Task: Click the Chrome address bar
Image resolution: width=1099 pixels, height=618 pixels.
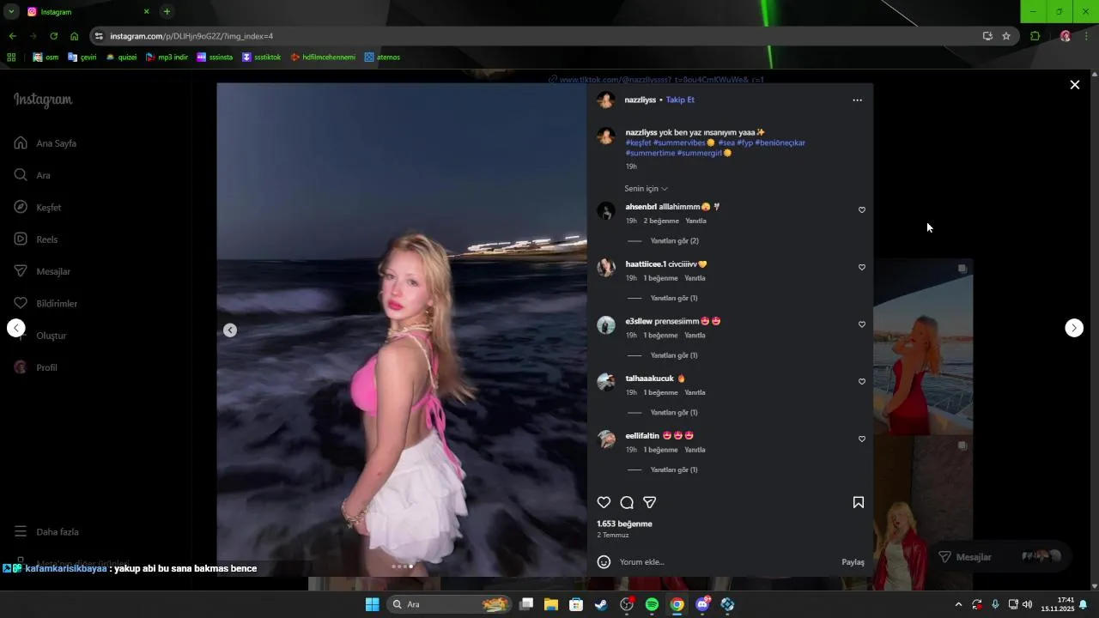Action: tap(541, 36)
